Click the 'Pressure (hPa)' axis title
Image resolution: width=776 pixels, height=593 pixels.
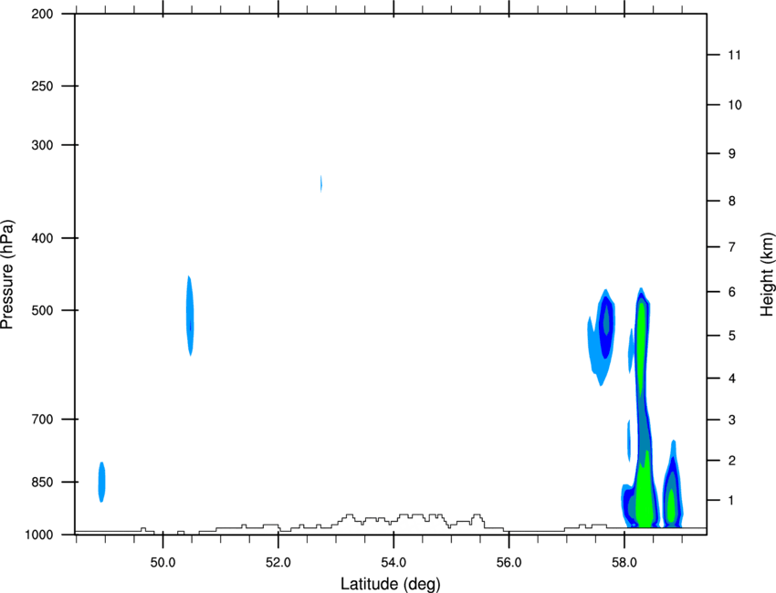7,275
